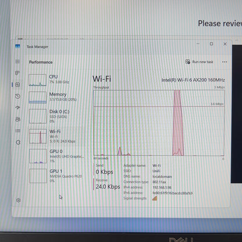
Task: Open the Startup apps sidebar icon
Action: coord(18,108)
